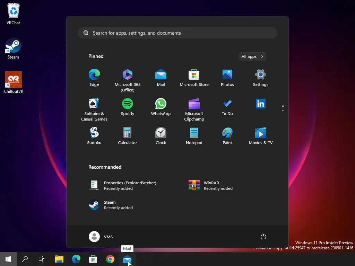This screenshot has width=355, height=266.
Task: Select the VRChat desktop icon
Action: pos(14,14)
